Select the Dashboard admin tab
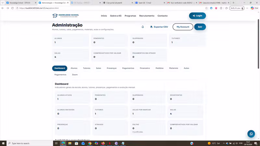260x146 pixels. pyautogui.click(x=60, y=68)
